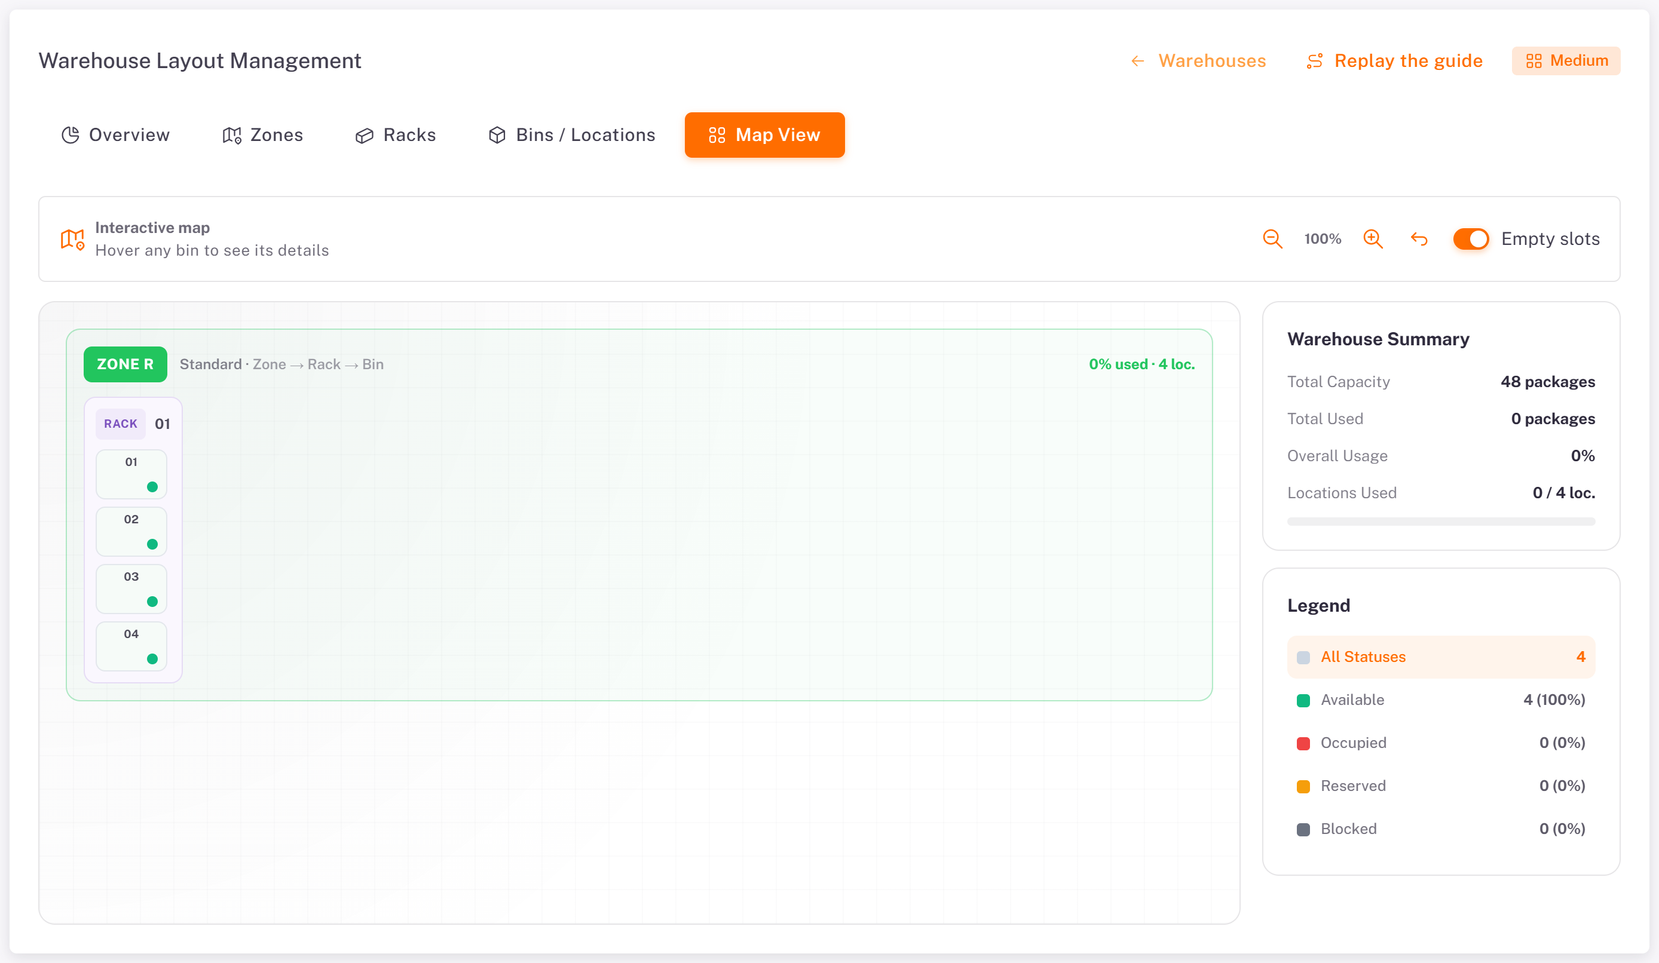
Task: Click the Overview pie chart icon
Action: click(x=71, y=135)
